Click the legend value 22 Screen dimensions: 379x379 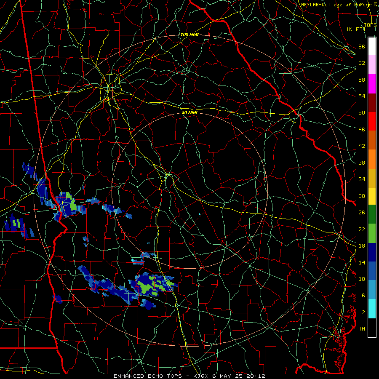click(362, 229)
